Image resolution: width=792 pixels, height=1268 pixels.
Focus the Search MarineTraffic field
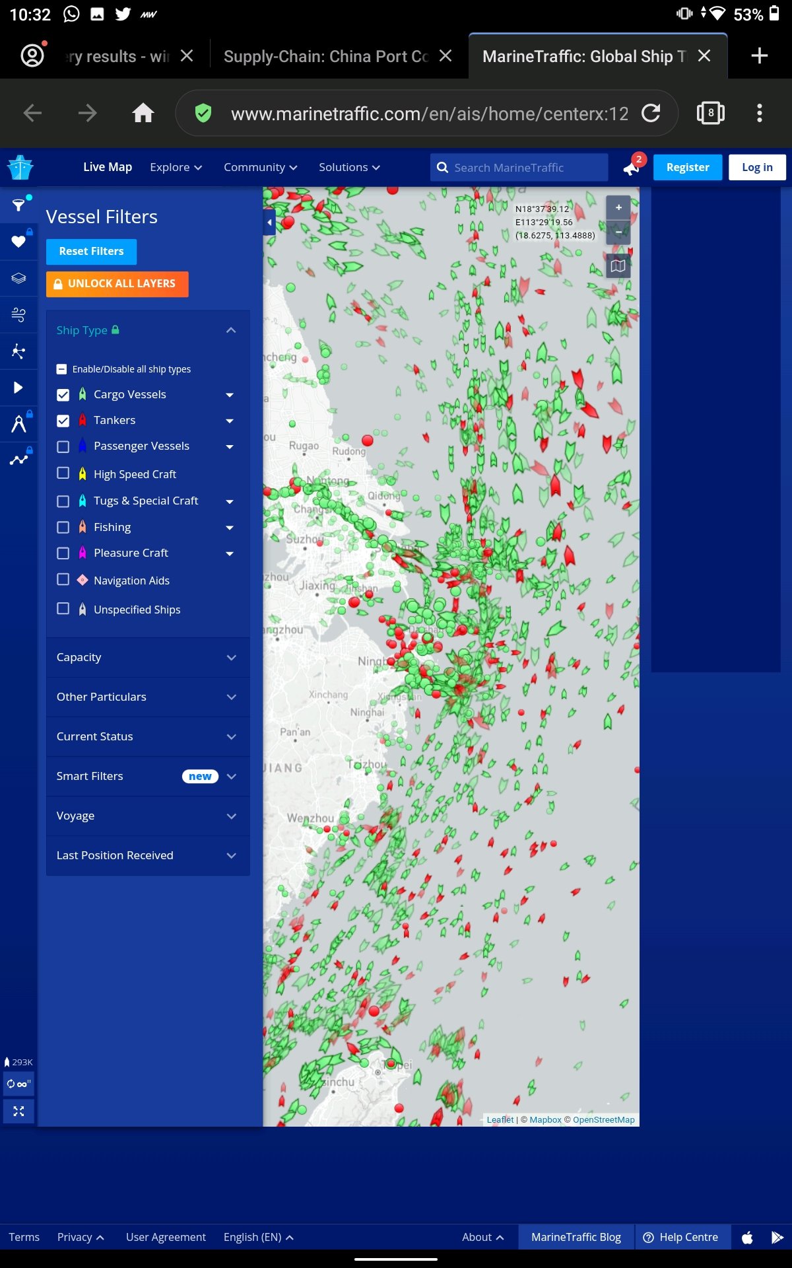[519, 168]
